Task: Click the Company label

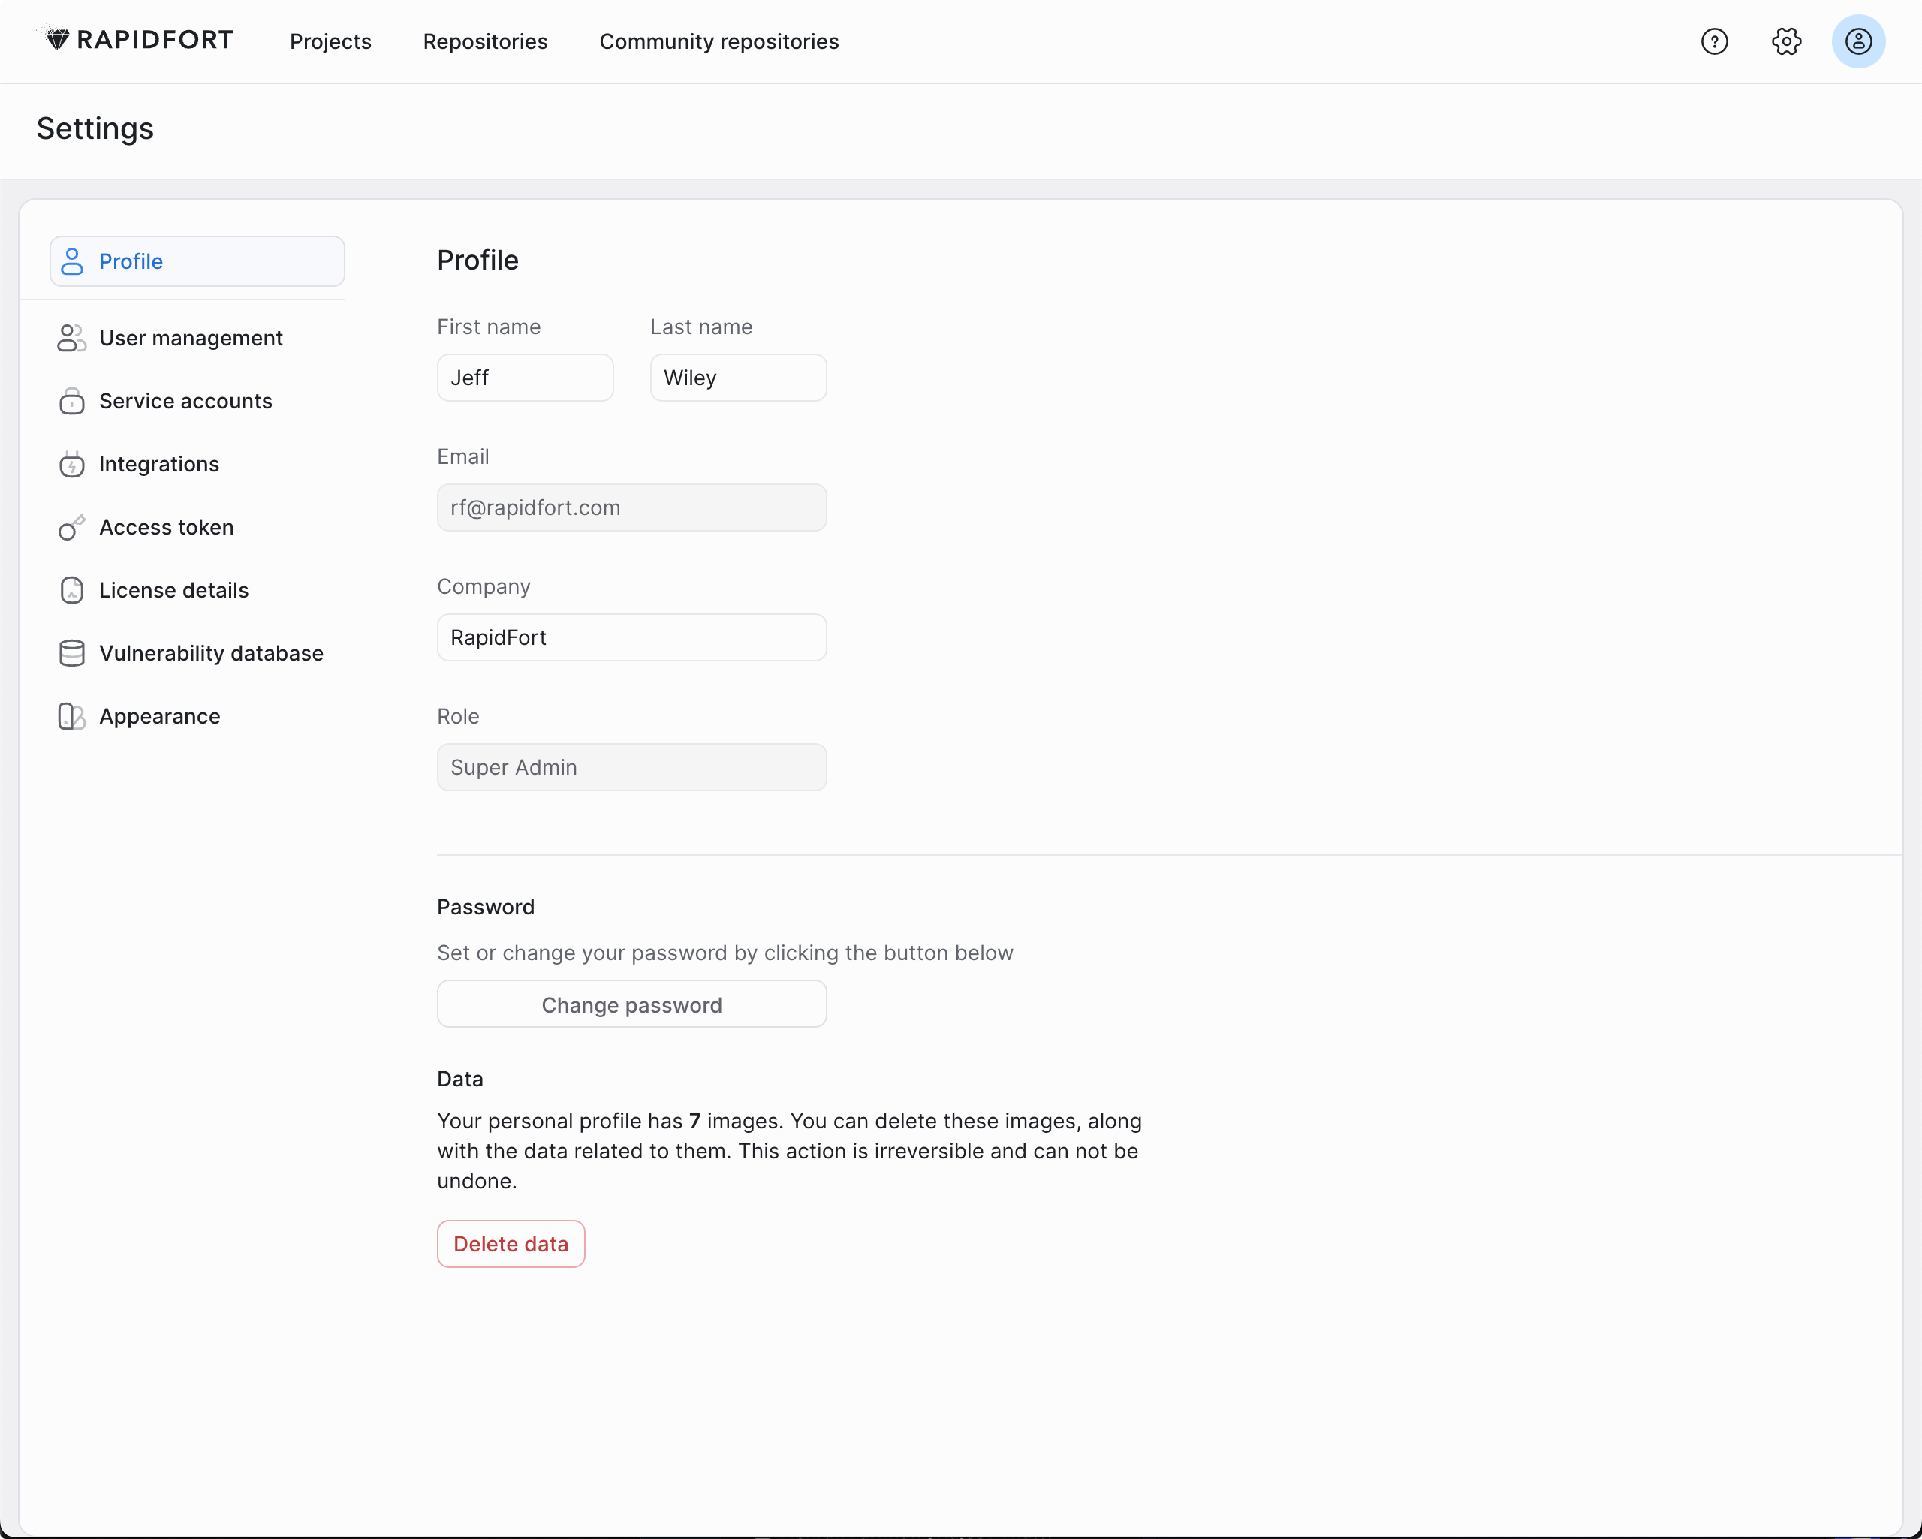Action: point(484,587)
